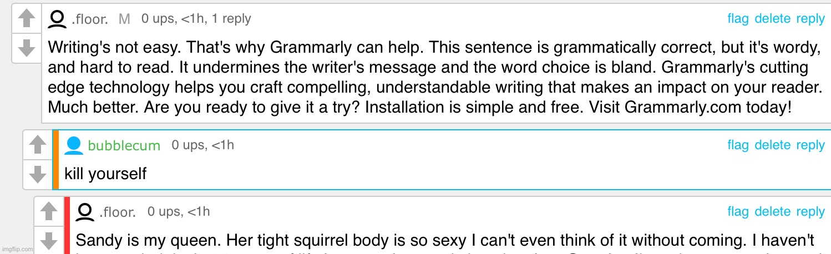The image size is (831, 254).
Task: Open bubblecum's blue avatar icon
Action: pyautogui.click(x=73, y=145)
